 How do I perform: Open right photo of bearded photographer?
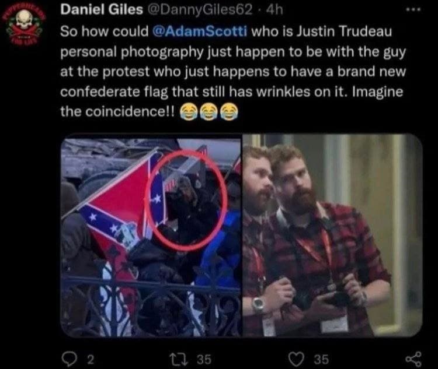(x=332, y=236)
